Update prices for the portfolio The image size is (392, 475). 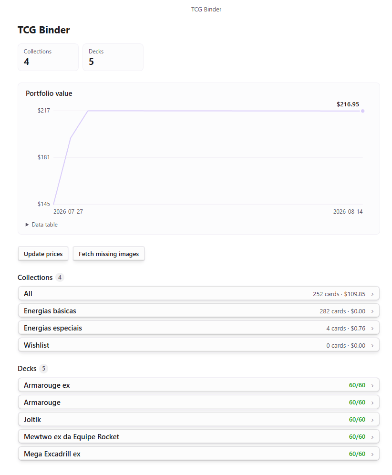pyautogui.click(x=43, y=254)
